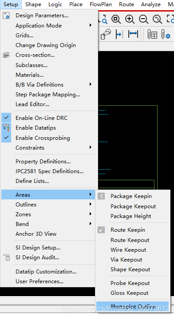Select Via Keepout area
This screenshot has width=174, height=317.
point(133,260)
